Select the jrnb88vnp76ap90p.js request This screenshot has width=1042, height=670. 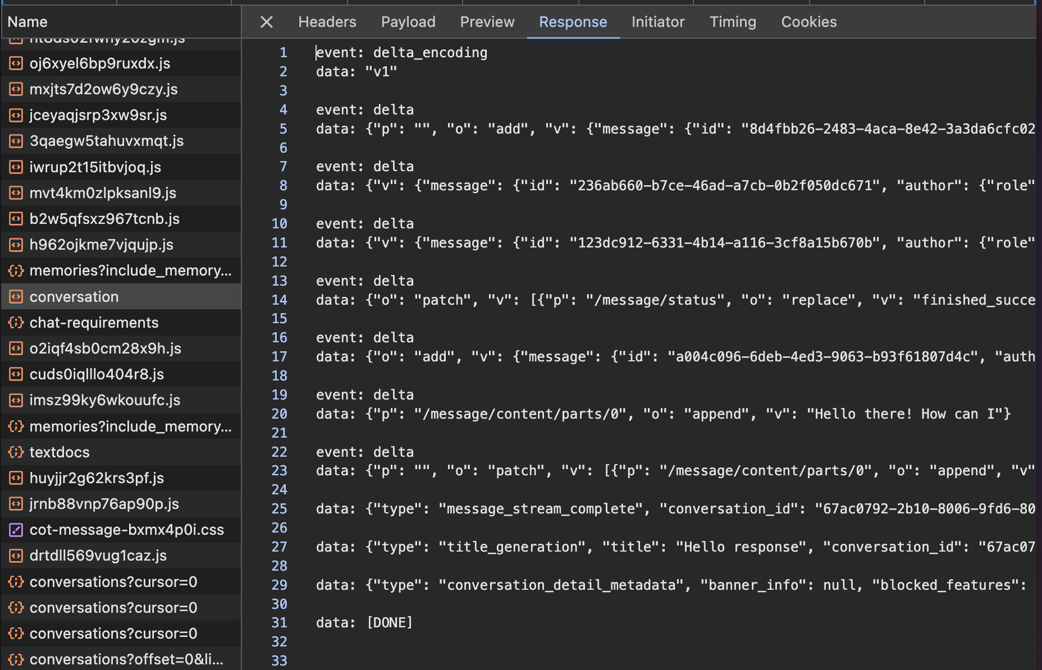(121, 504)
